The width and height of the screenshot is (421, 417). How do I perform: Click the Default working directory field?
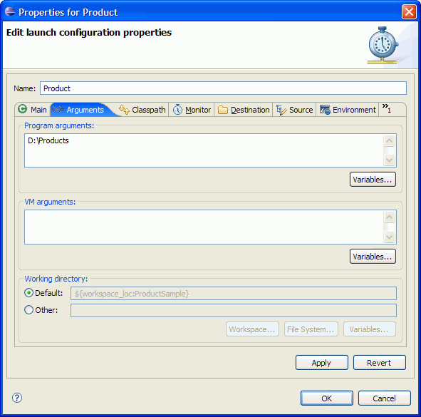tap(234, 293)
